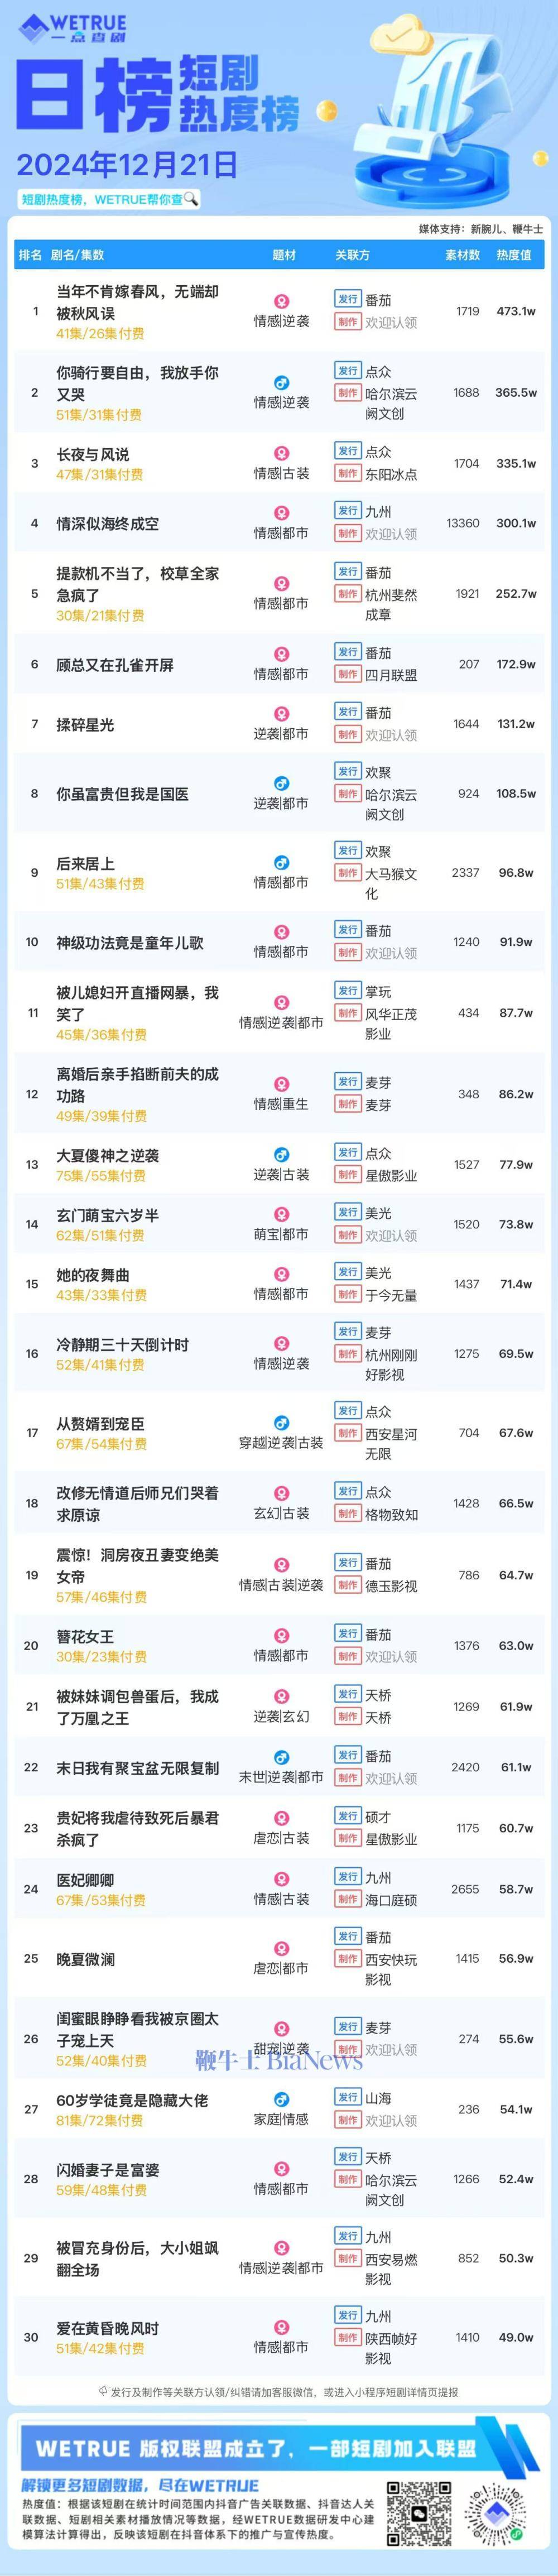
Task: Select the 热度值 column header
Action: pos(514,255)
